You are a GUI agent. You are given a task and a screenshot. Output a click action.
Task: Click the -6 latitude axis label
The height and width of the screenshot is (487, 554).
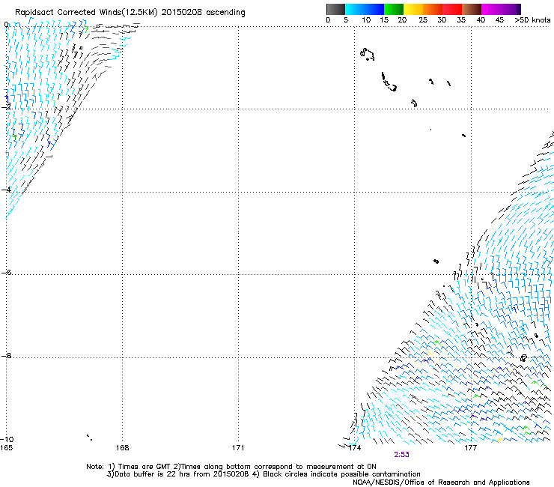pyautogui.click(x=6, y=273)
